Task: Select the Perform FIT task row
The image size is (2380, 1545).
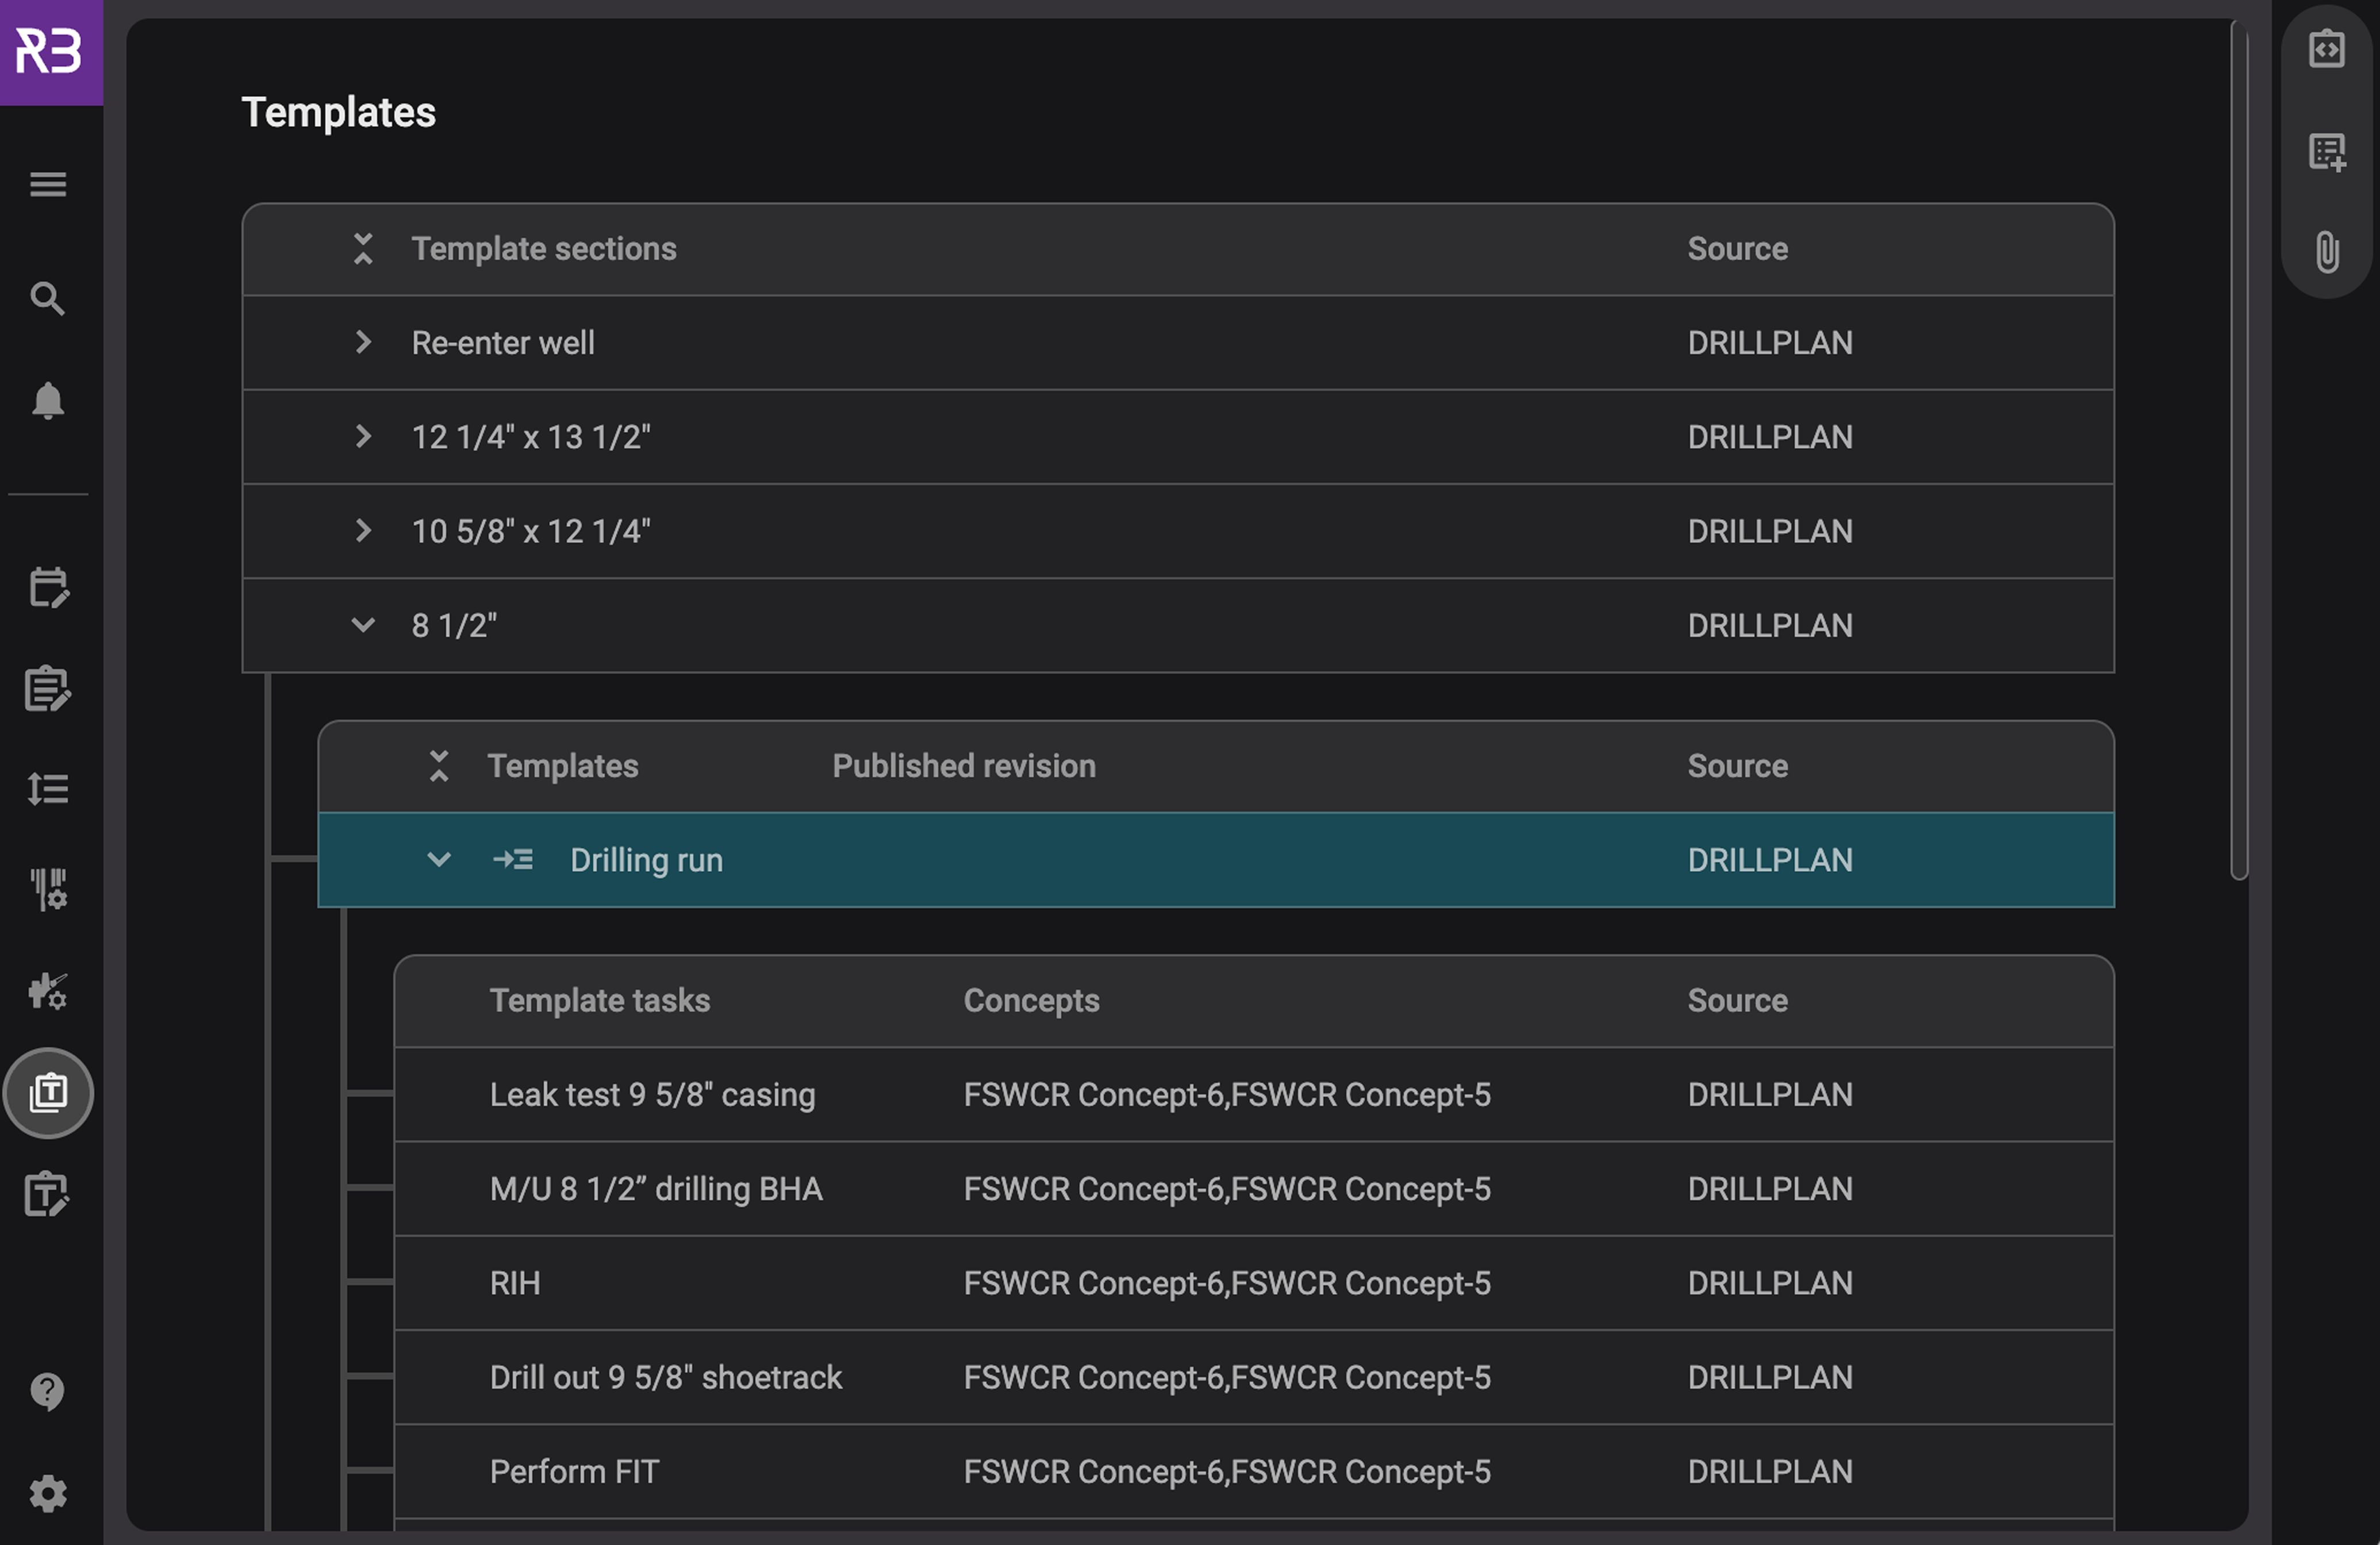Action: (x=575, y=1471)
